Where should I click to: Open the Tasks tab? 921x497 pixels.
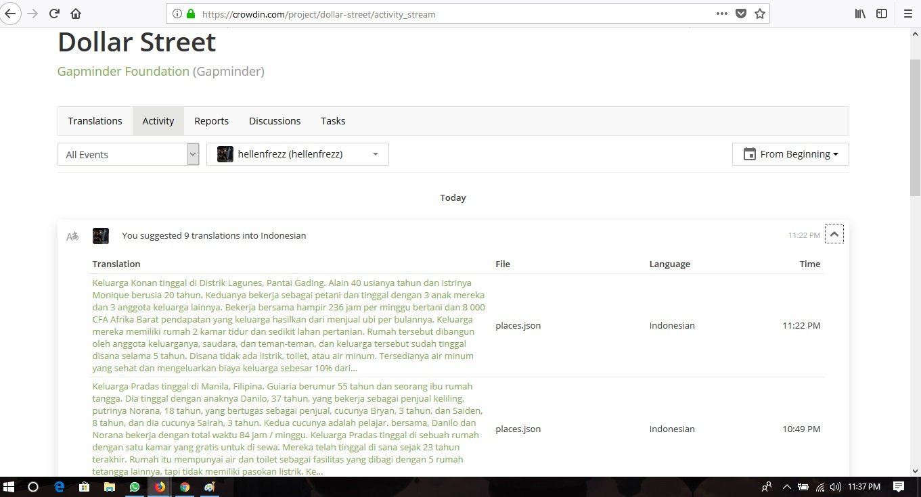(333, 121)
